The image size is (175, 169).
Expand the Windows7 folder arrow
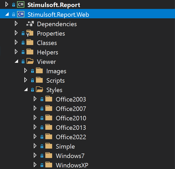[35, 155]
